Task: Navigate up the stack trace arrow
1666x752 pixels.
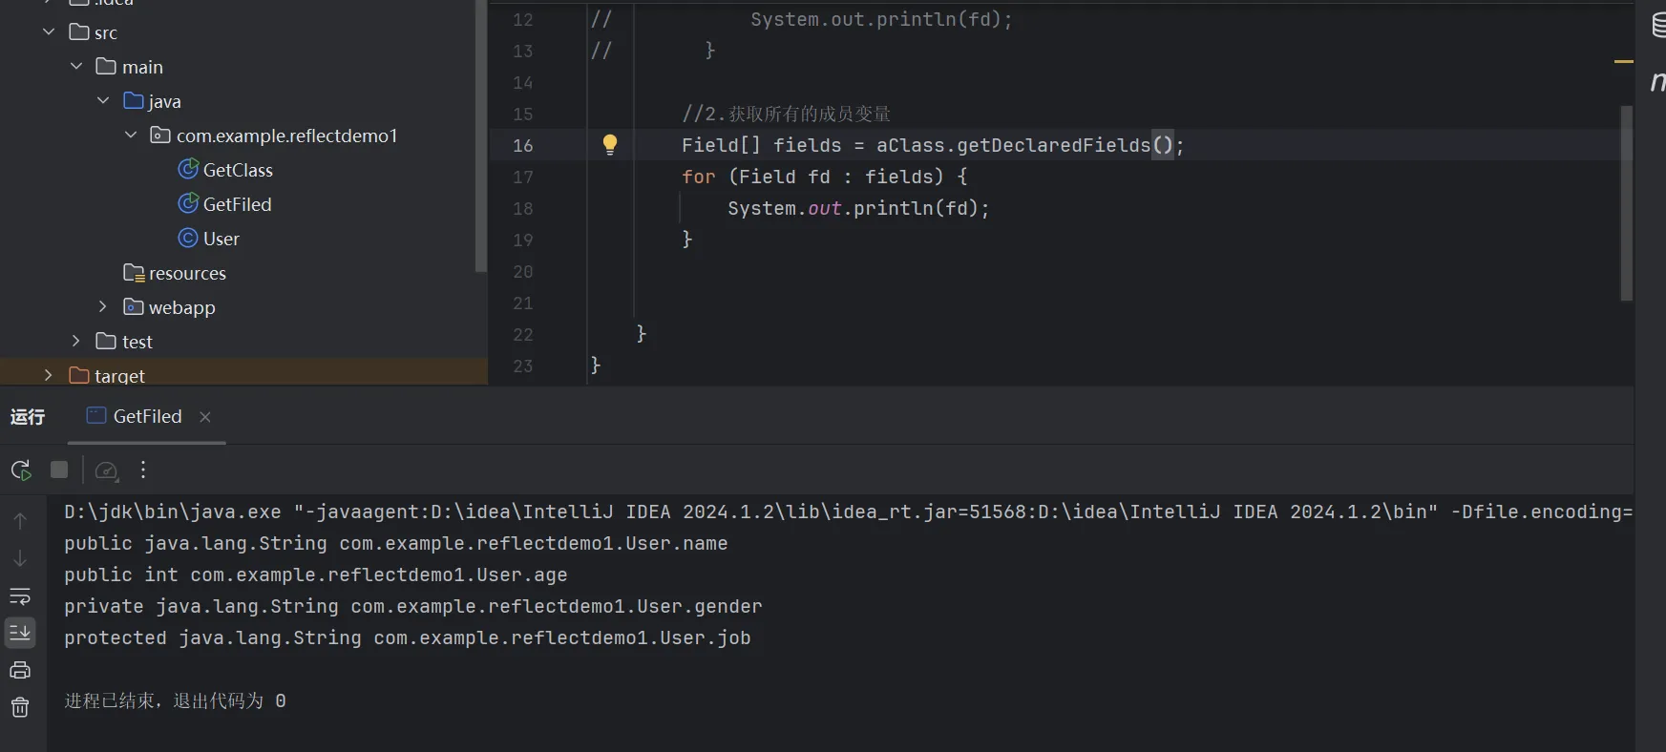Action: click(x=20, y=521)
